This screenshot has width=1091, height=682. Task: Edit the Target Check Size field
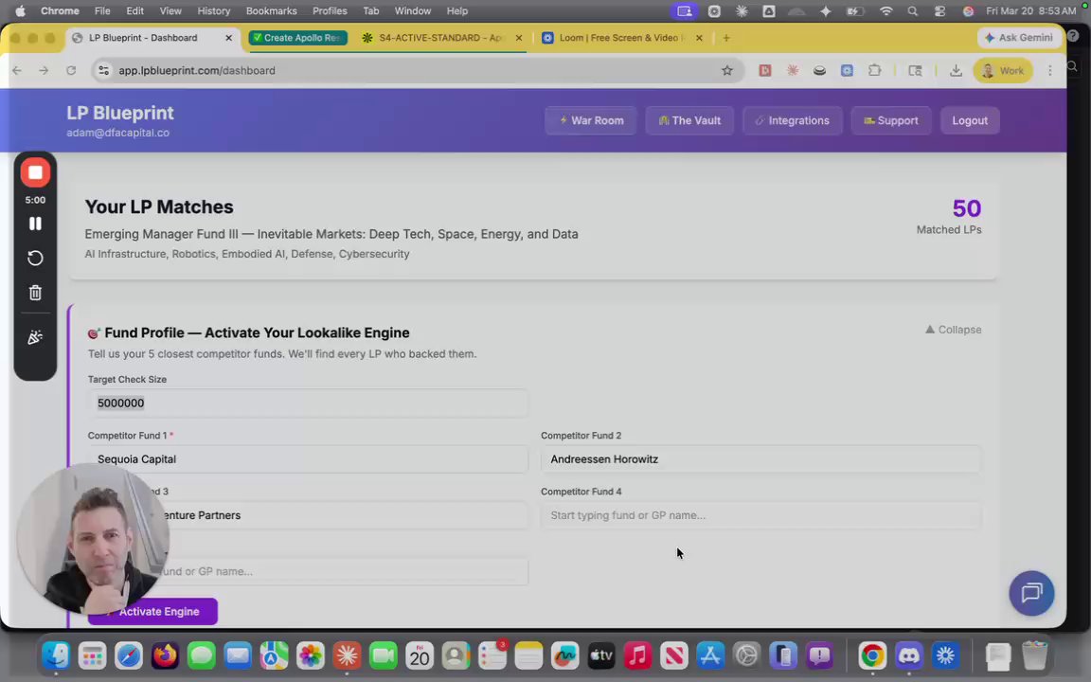pos(308,403)
